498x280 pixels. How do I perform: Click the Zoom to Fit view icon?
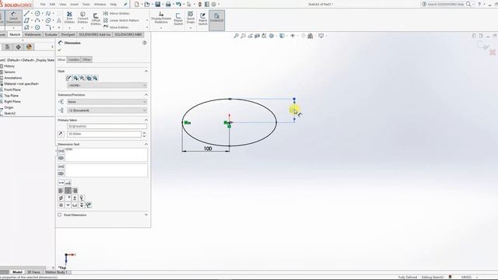236,36
